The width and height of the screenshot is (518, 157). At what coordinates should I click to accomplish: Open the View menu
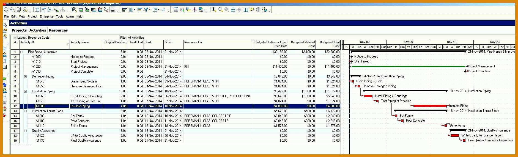(x=22, y=16)
